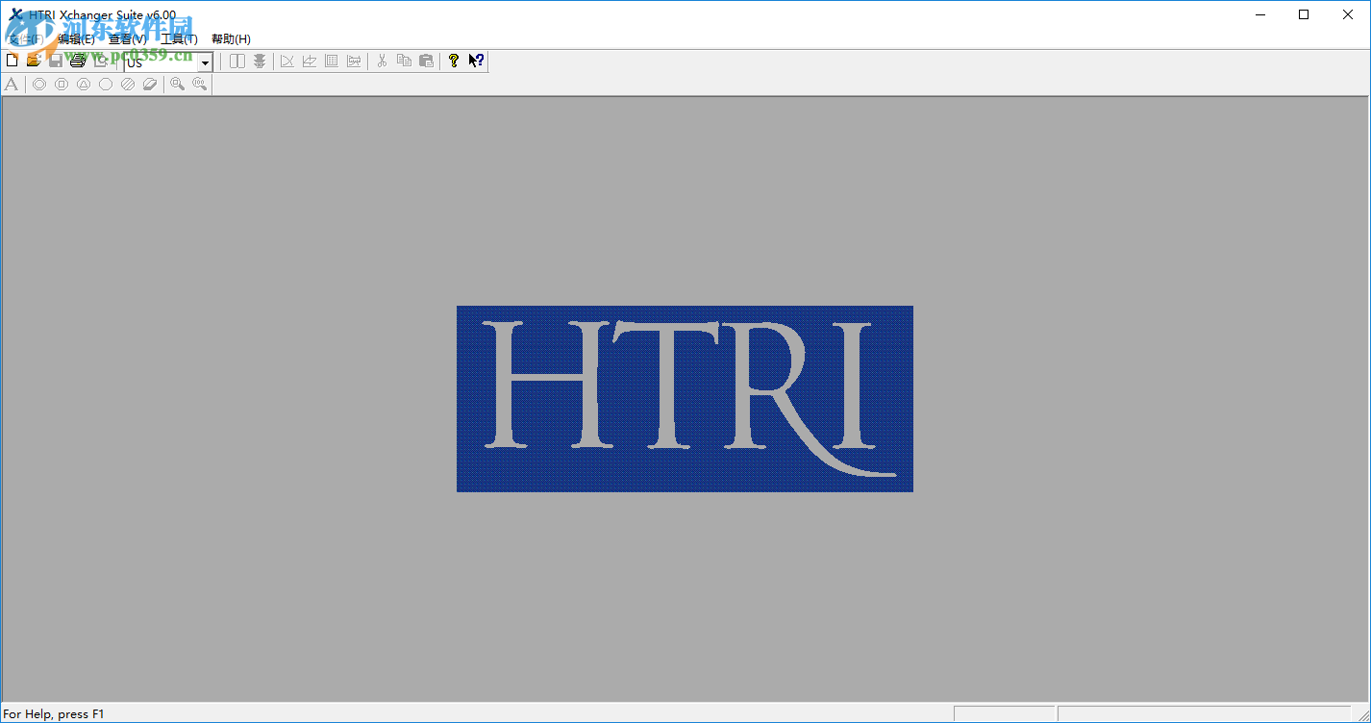Click the status bar help message area
Viewport: 1371px width, 723px height.
tap(55, 713)
